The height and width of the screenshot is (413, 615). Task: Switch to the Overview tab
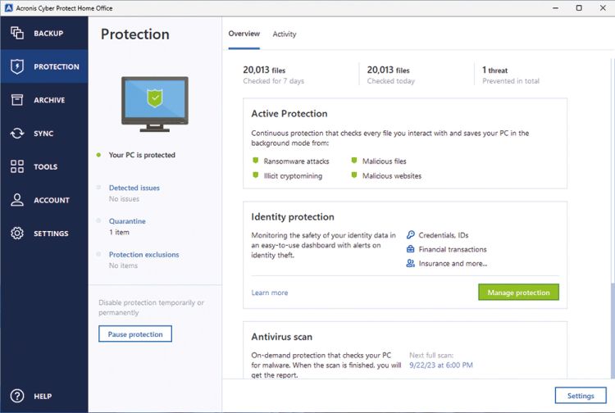tap(244, 34)
